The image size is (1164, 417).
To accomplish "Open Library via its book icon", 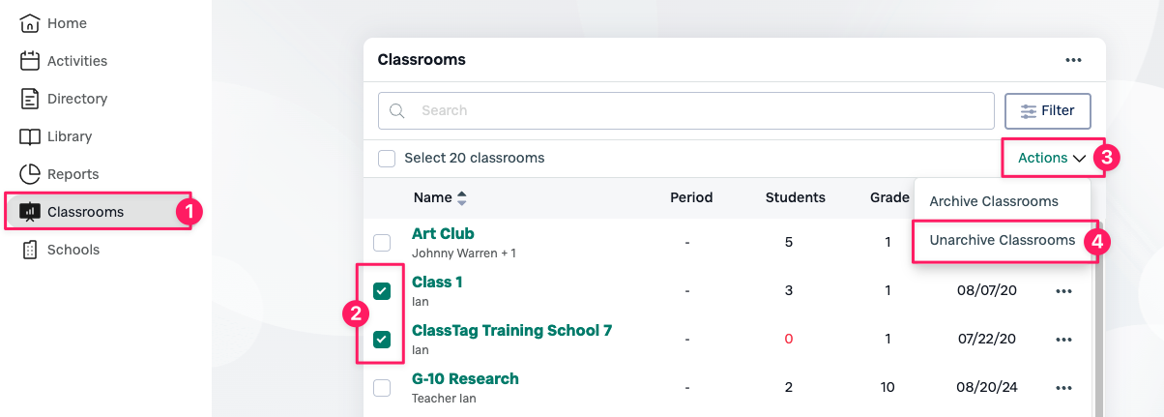I will [x=30, y=136].
